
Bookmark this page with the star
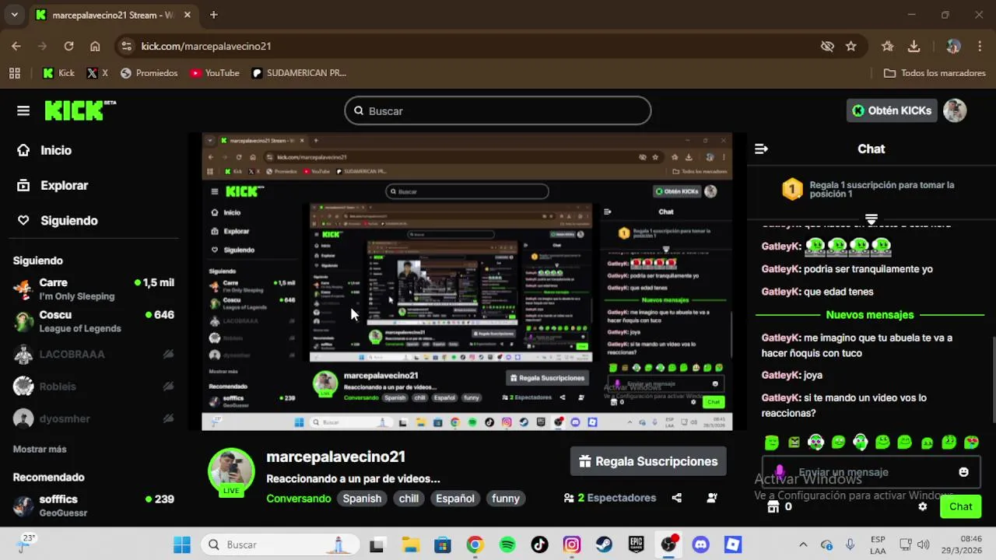[x=851, y=46]
